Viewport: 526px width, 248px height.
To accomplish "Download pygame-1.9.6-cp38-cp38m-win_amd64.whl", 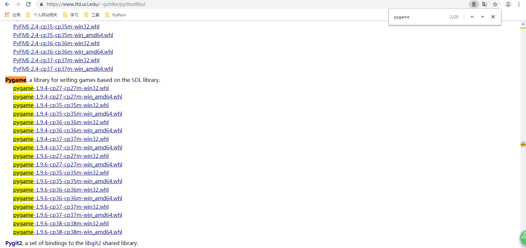I will (x=68, y=232).
